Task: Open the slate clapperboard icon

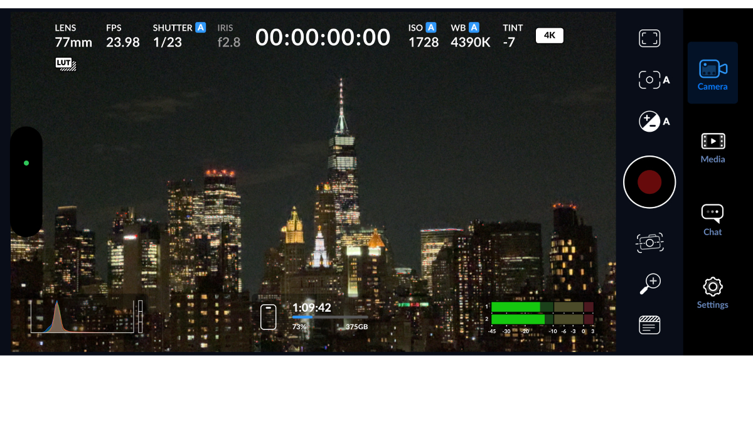Action: tap(649, 325)
